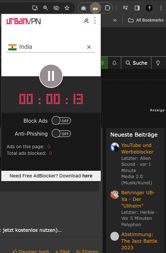Open the media control playlist icon

[125, 8]
